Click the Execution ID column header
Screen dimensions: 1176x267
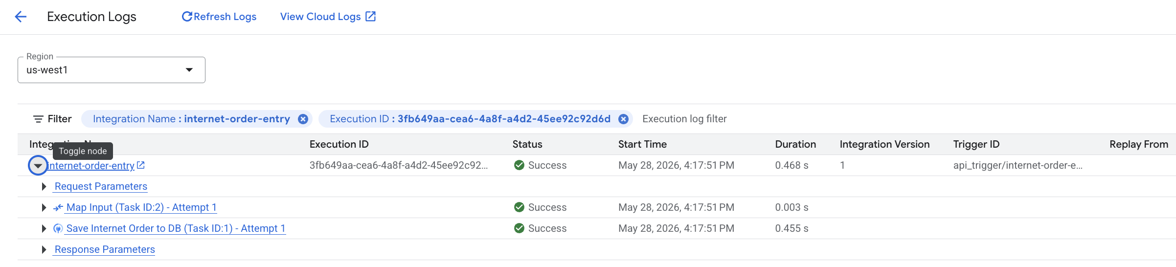click(339, 144)
